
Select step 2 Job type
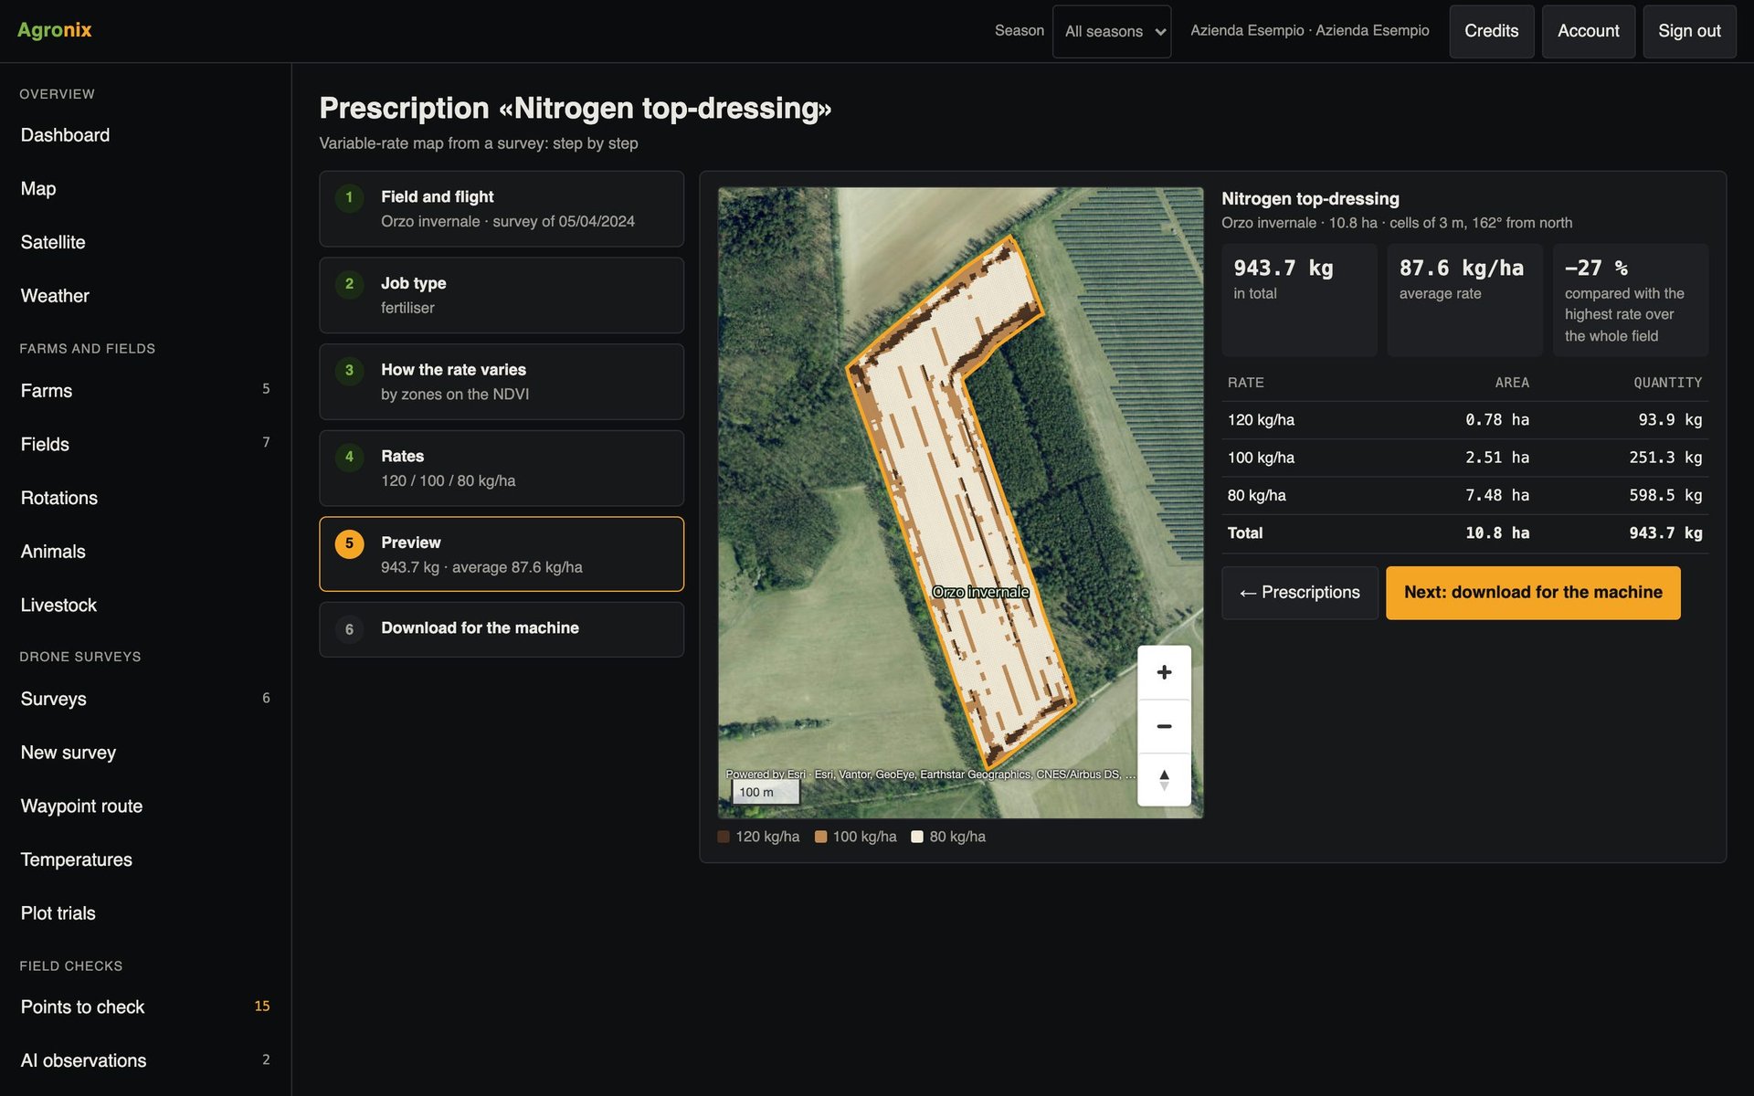click(502, 295)
